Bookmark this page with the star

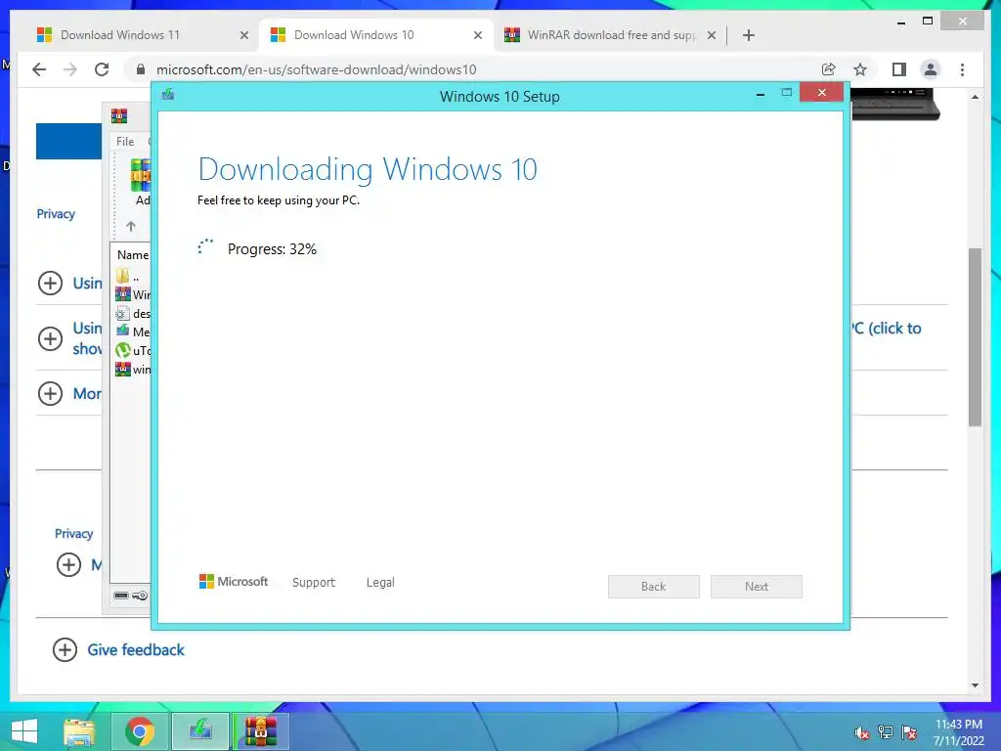(860, 69)
